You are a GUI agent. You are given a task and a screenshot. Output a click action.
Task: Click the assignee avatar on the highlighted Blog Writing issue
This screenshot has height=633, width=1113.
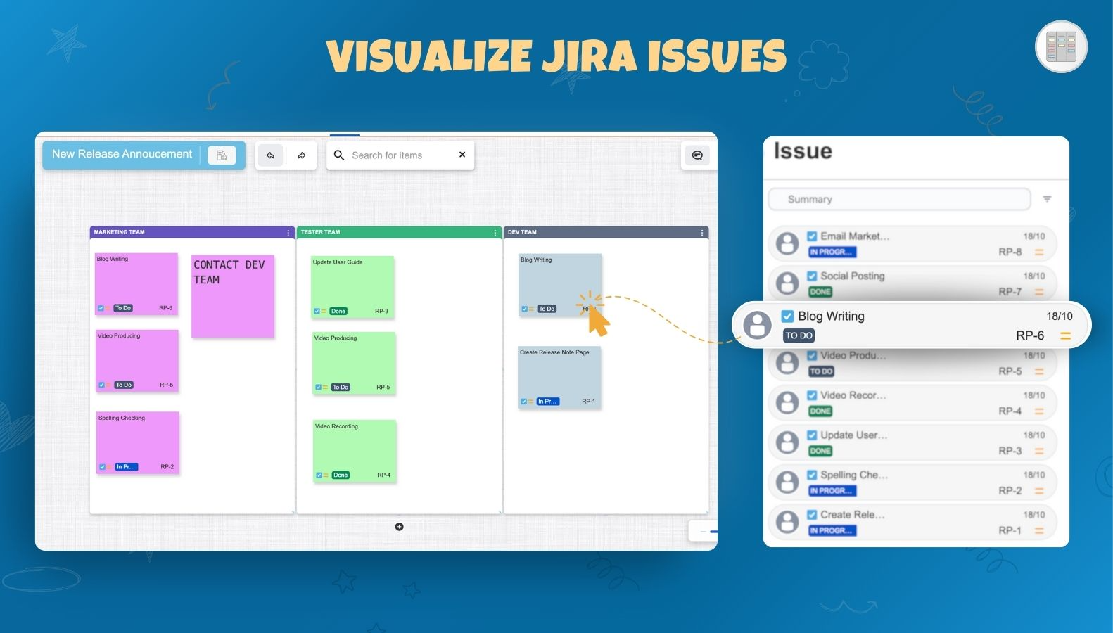pyautogui.click(x=758, y=325)
